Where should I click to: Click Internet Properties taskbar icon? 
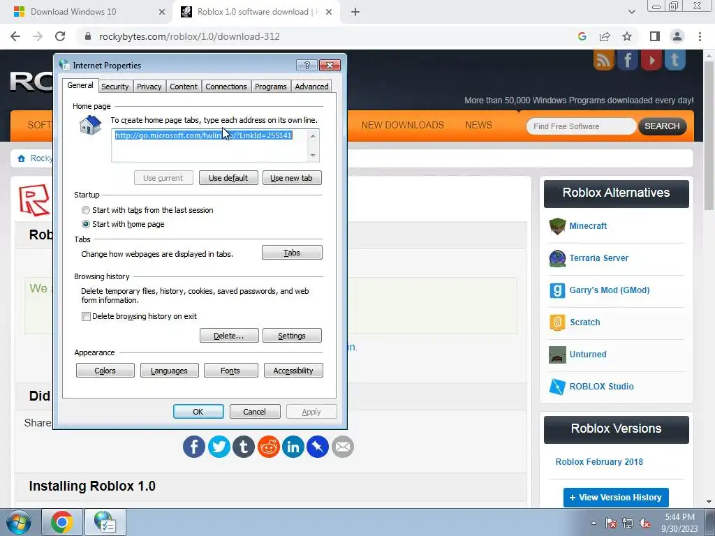click(105, 522)
